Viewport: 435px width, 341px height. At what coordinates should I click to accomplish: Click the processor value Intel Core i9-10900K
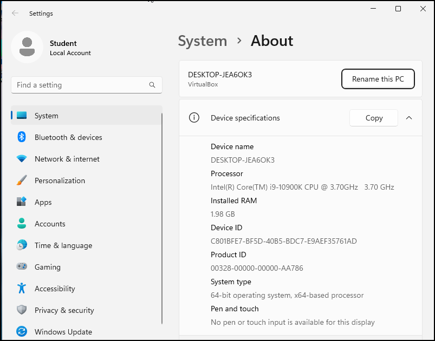coord(302,187)
